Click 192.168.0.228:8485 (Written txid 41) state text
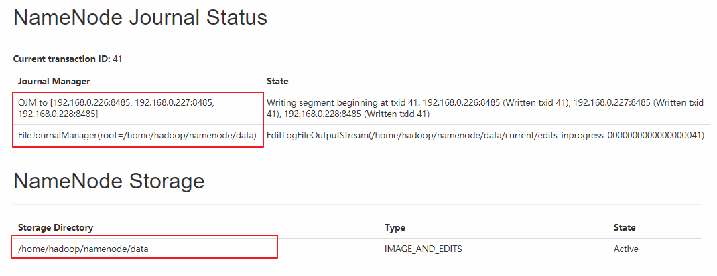 point(356,114)
